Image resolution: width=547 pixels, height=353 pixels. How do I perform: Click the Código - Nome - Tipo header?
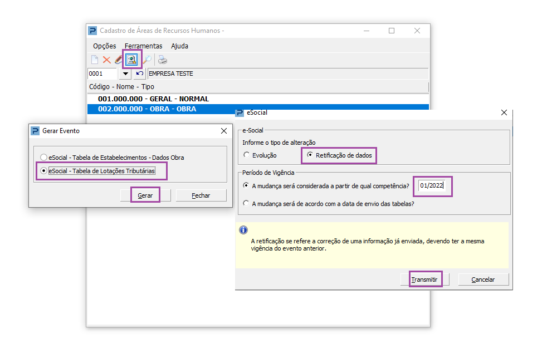click(258, 86)
